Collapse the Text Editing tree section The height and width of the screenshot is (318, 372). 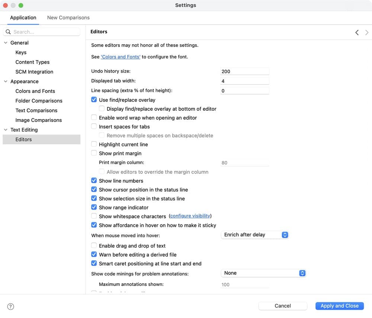coord(6,130)
